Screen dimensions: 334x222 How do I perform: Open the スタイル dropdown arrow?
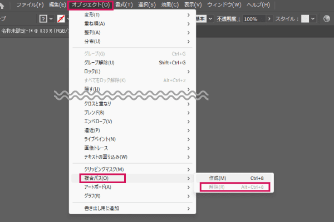pos(313,19)
